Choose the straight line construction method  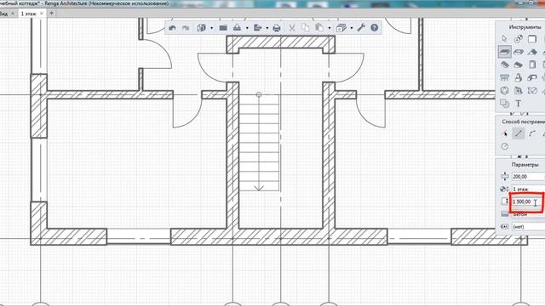coord(519,133)
